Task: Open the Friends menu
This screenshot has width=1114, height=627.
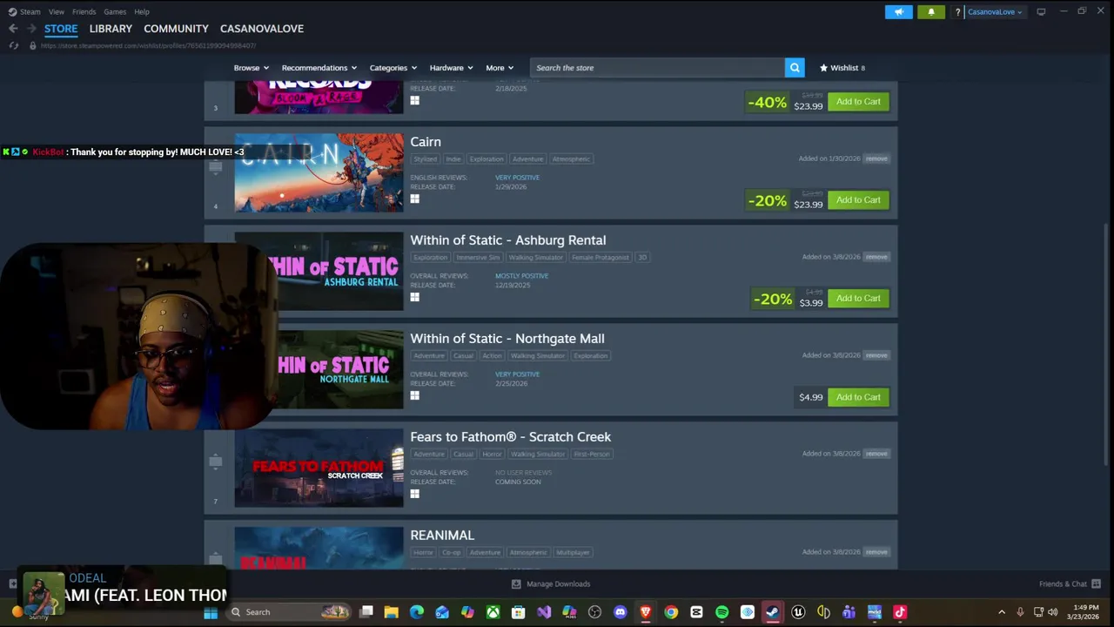Action: [84, 12]
